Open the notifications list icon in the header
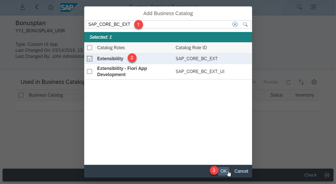The image size is (336, 184). [314, 7]
